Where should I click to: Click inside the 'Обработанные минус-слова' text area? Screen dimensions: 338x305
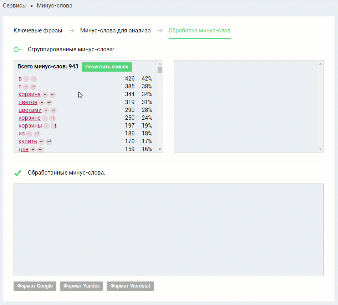(169, 230)
